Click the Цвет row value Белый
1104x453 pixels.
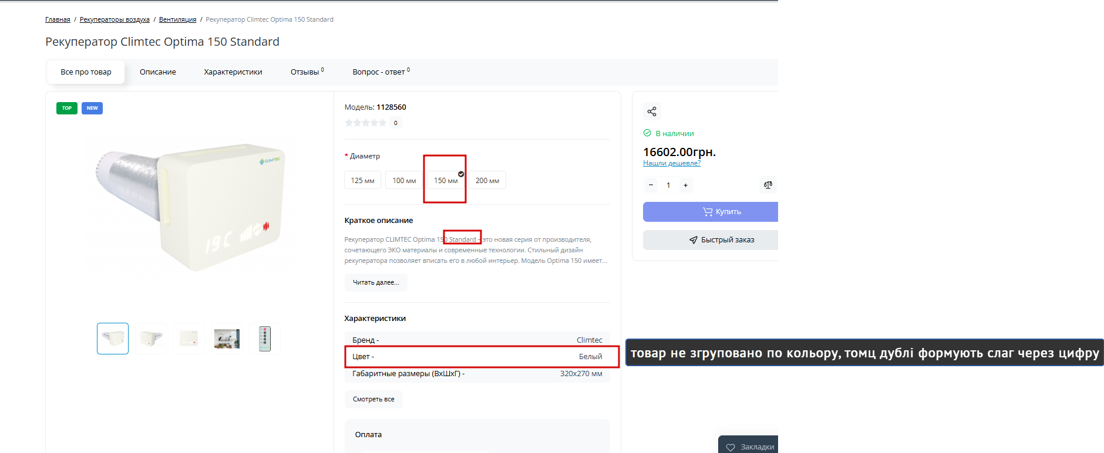click(590, 357)
